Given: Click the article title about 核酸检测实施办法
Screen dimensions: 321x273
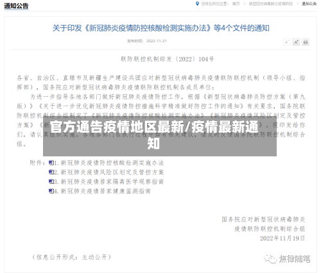Looking at the screenshot, I should point(160,28).
